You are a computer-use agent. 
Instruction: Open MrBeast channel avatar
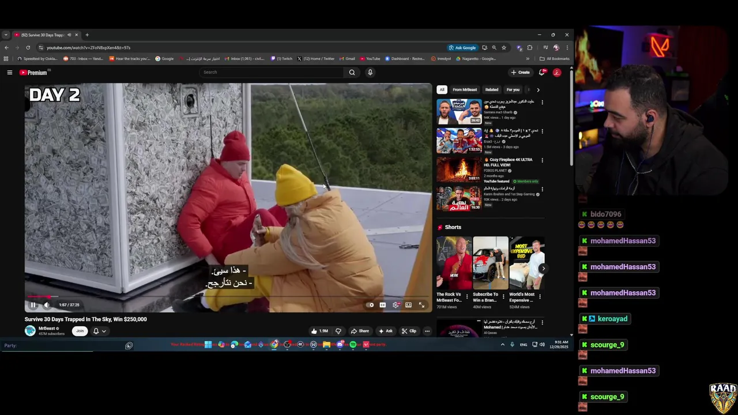coord(30,331)
